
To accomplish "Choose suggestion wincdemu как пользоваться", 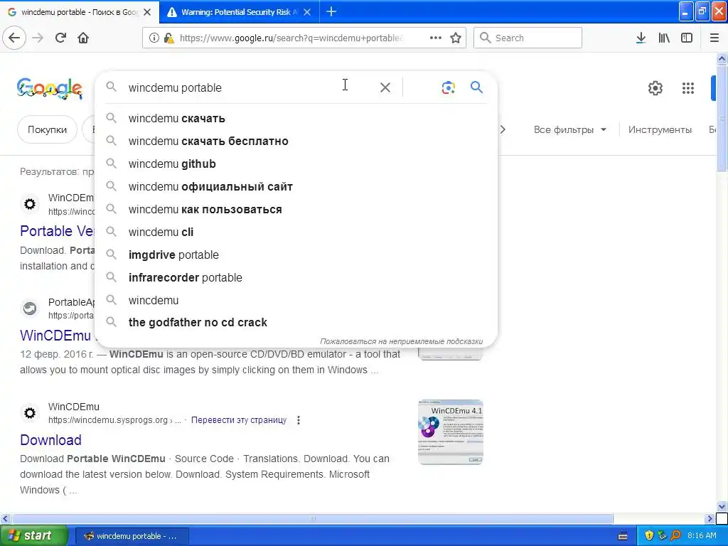I will click(x=296, y=210).
